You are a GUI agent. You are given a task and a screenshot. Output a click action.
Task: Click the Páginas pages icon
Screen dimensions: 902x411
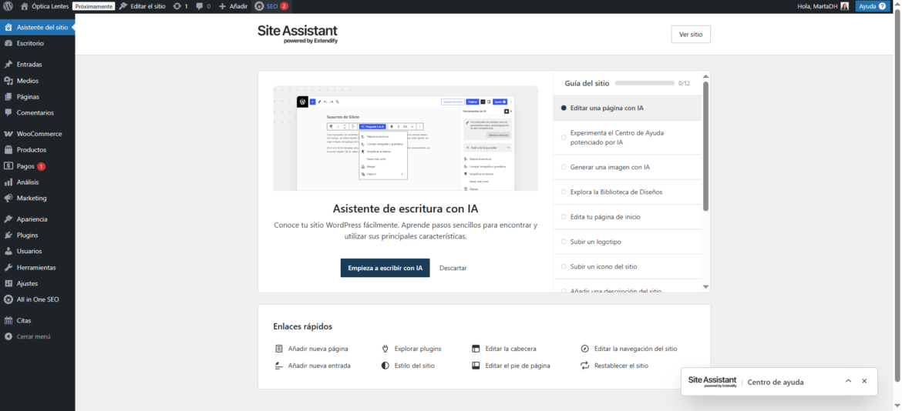[8, 97]
